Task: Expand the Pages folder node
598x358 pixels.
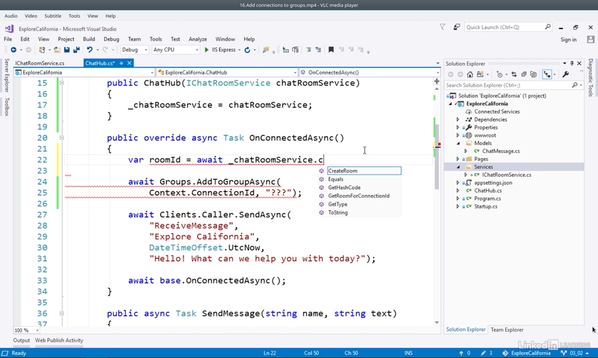Action: tap(458, 159)
